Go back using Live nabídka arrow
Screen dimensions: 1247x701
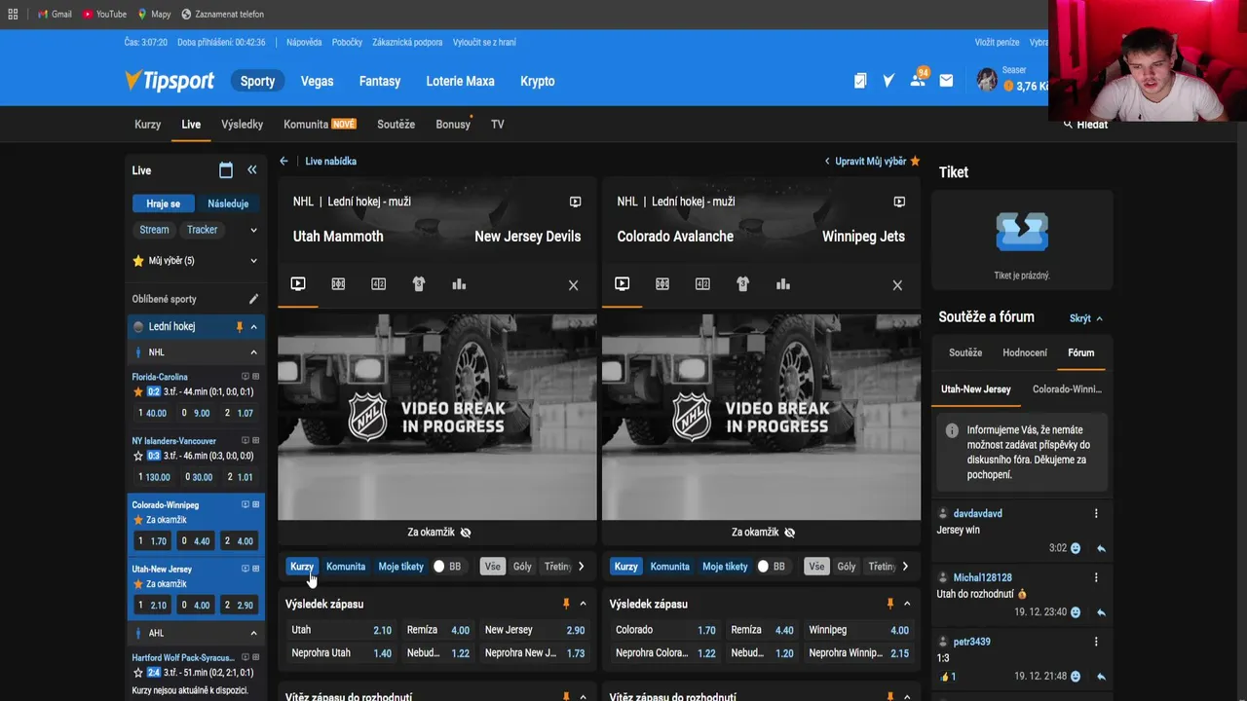tap(283, 161)
